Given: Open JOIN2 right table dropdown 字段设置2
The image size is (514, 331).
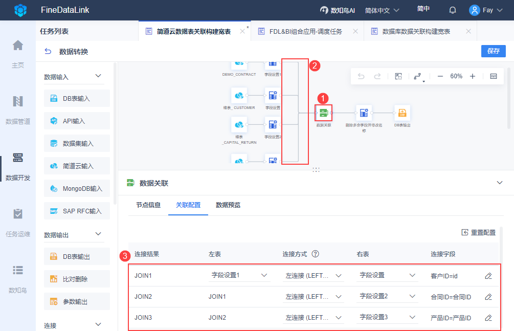Looking at the screenshot, I should [387, 296].
